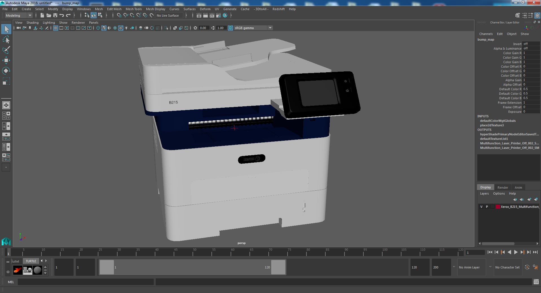Image resolution: width=541 pixels, height=293 pixels.
Task: Open the sRGB gamma view transform dropdown
Action: click(253, 28)
